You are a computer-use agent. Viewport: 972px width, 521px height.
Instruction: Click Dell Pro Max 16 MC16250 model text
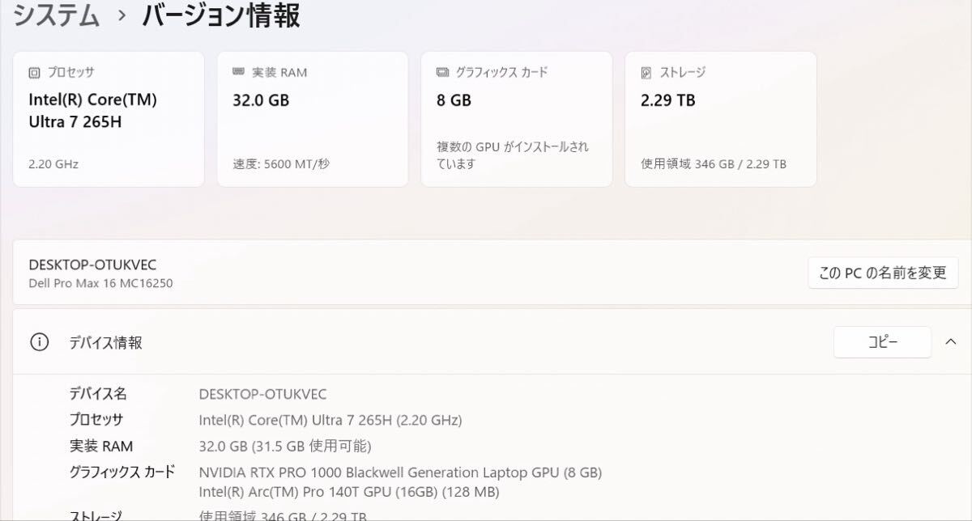(100, 283)
